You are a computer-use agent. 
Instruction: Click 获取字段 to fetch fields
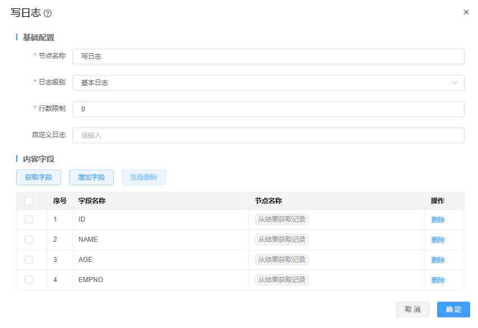tap(38, 177)
